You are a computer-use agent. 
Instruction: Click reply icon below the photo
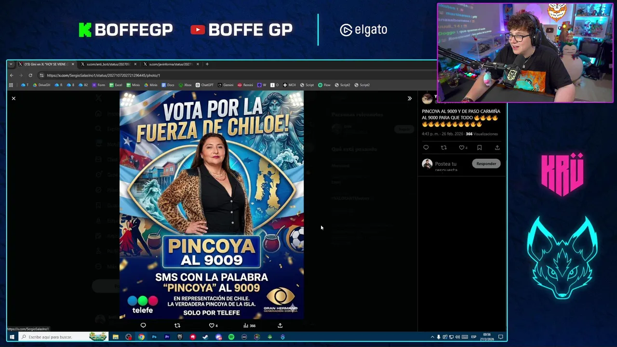click(143, 325)
